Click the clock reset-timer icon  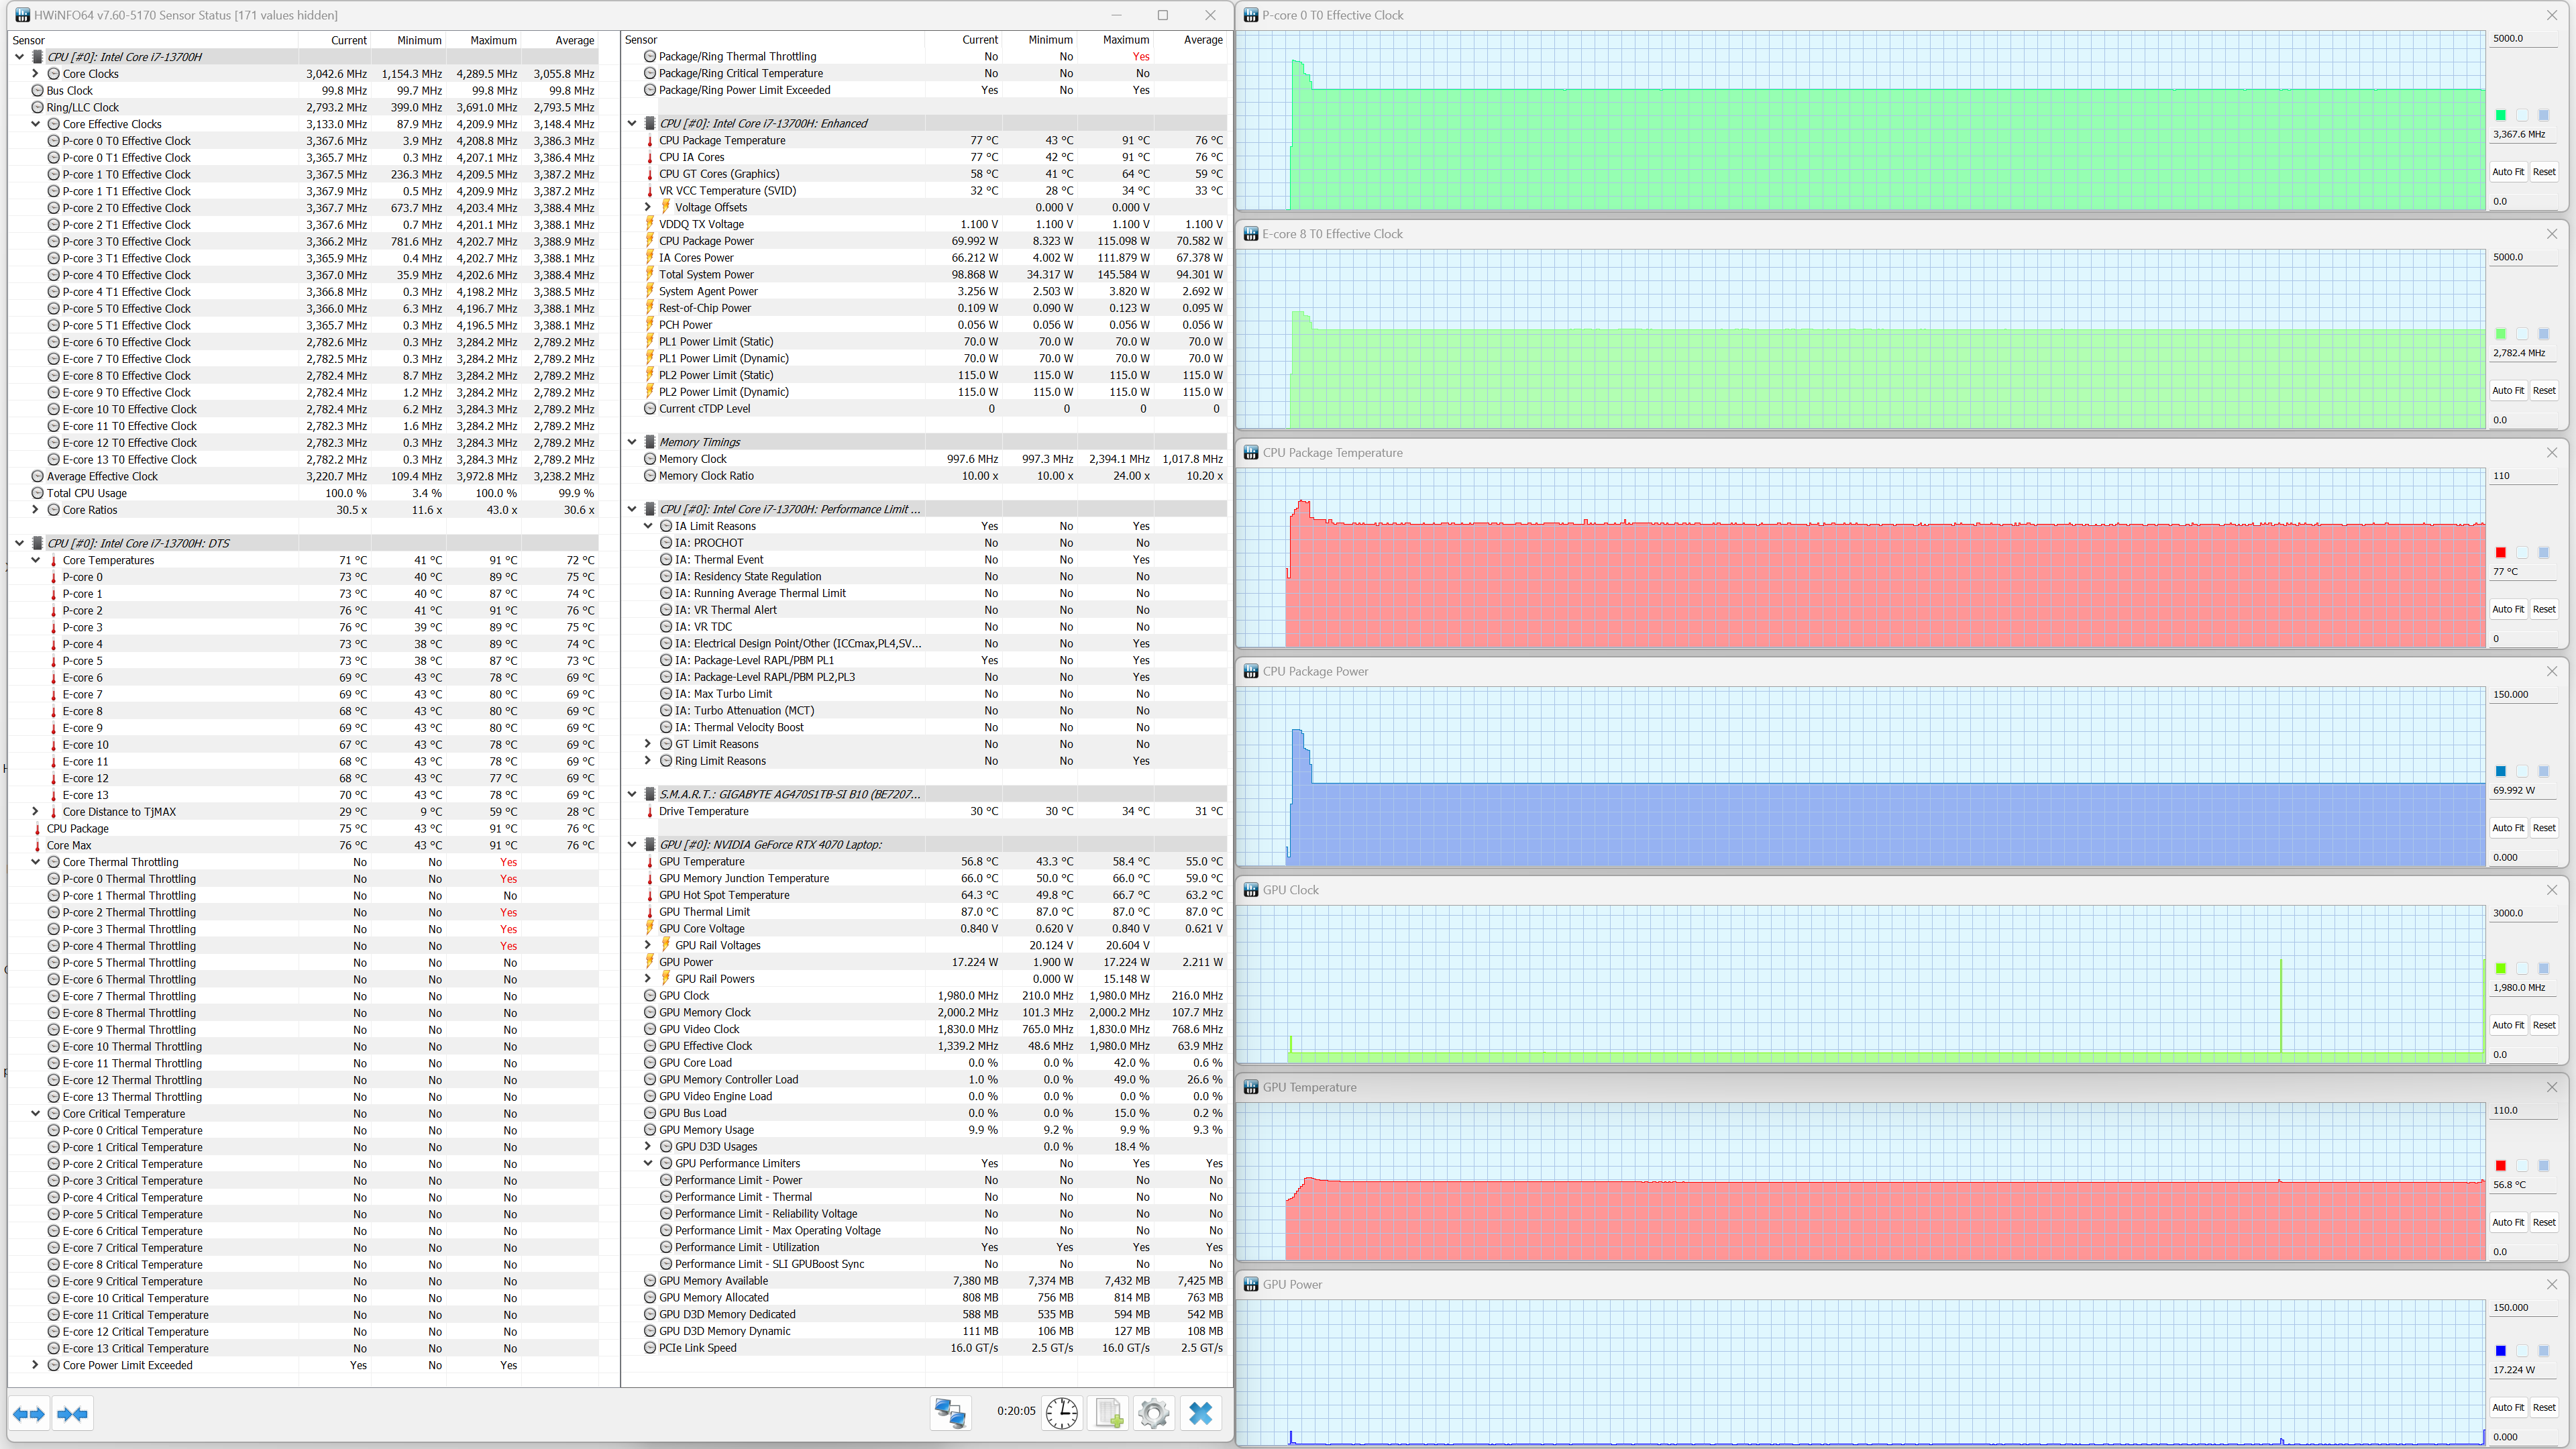pos(1061,1413)
